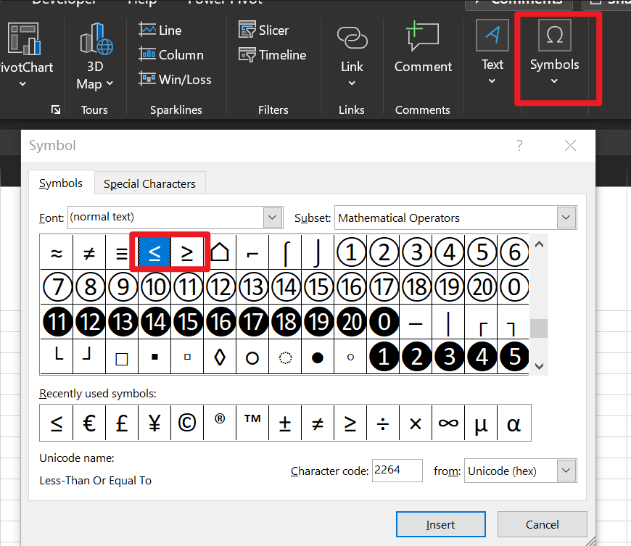The image size is (631, 546).
Task: Click the symbol grid scrollbar thumb
Action: coord(539,328)
